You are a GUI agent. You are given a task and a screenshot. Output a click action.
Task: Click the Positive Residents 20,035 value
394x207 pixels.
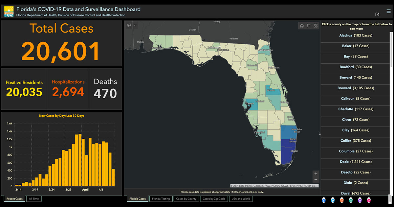click(24, 92)
